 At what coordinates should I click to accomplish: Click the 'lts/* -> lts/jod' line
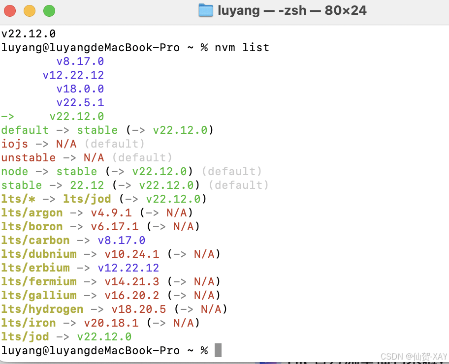point(104,199)
